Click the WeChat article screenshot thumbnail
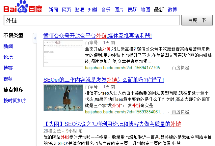The width and height of the screenshot is (215, 146). [63, 53]
